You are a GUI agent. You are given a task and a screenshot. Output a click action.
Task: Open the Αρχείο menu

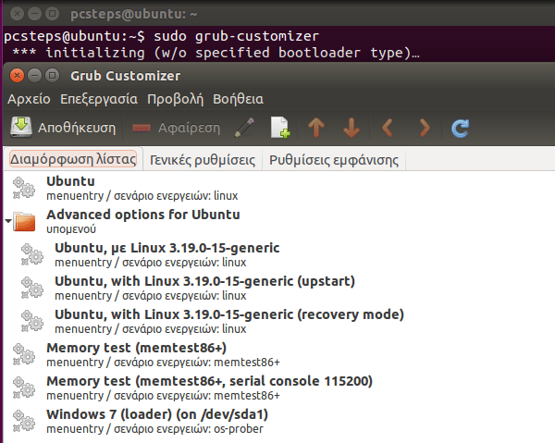click(x=29, y=99)
